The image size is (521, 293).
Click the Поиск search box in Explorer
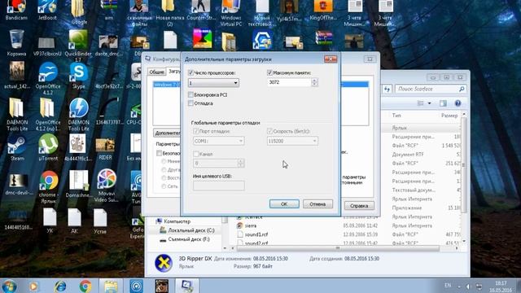click(431, 89)
